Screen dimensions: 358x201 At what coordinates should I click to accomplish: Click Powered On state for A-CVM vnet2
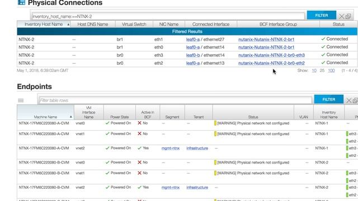(x=118, y=148)
